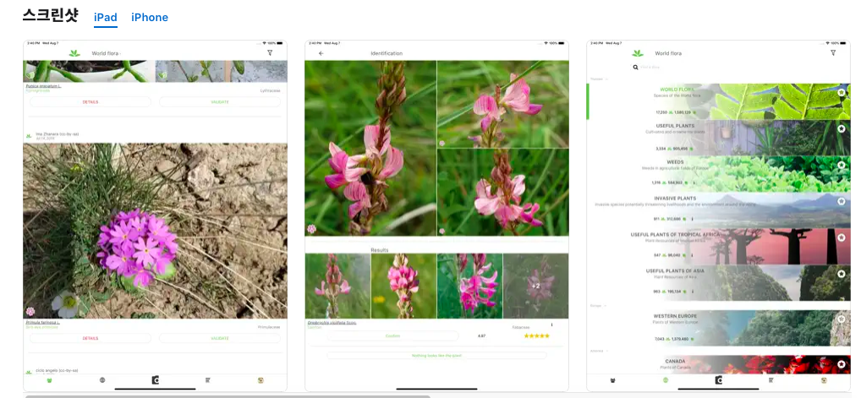
Task: Tap 'Nothing looks like the plant!' button
Action: 436,356
